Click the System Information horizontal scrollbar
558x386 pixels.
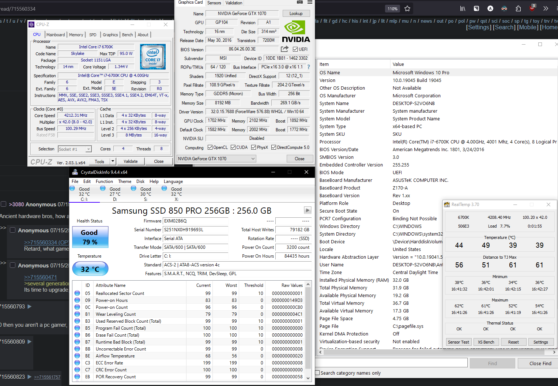437,352
